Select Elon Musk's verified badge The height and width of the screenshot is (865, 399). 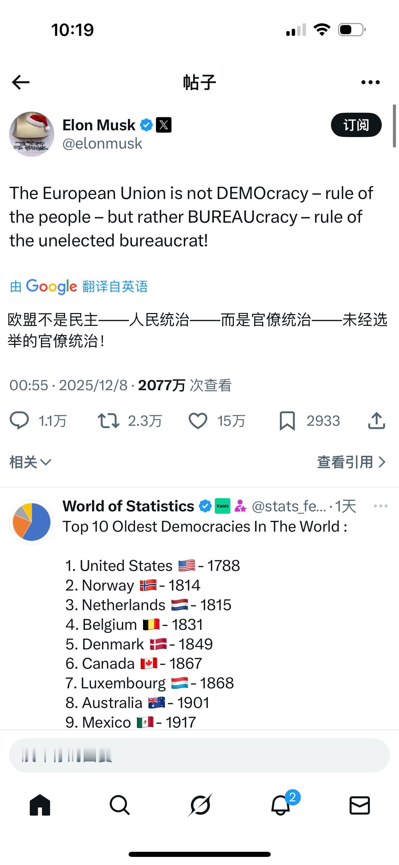(146, 125)
